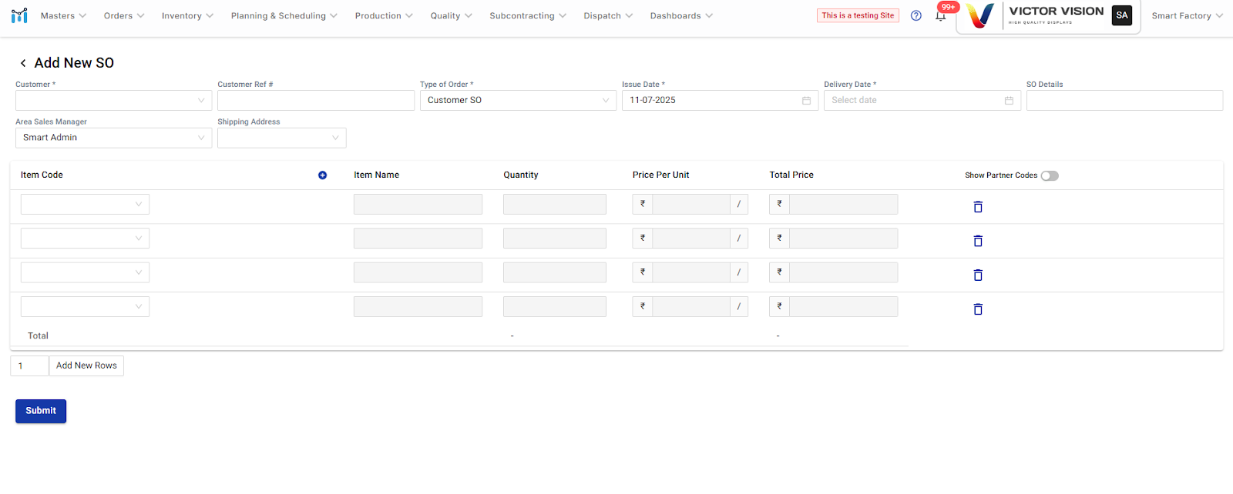Image resolution: width=1233 pixels, height=494 pixels.
Task: Delete the third item row with trash icon
Action: [x=977, y=275]
